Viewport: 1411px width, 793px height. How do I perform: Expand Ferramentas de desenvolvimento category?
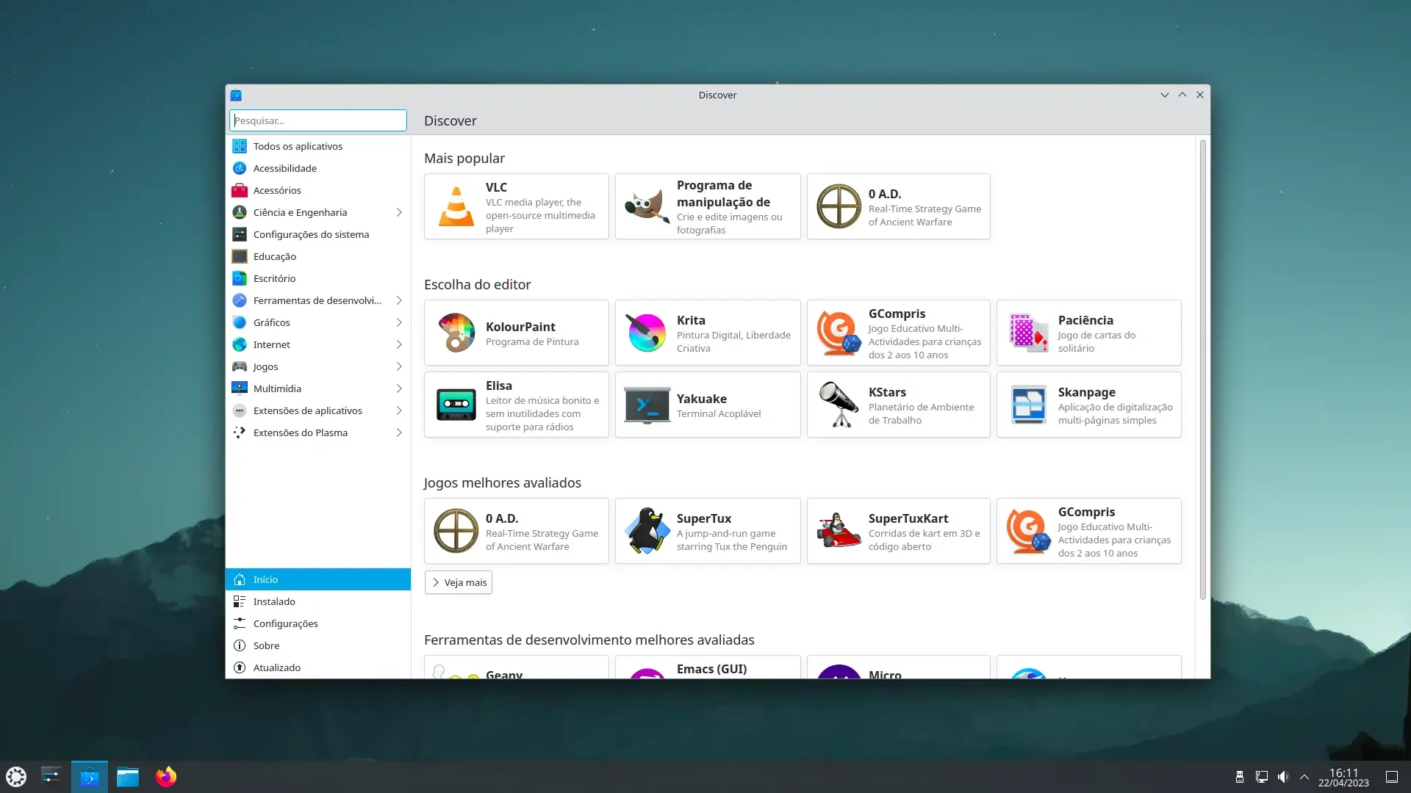tap(399, 300)
